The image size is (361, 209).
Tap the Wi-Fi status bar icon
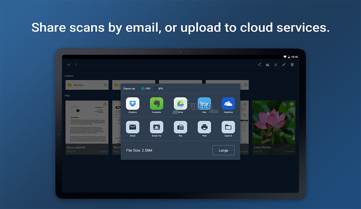pos(285,57)
